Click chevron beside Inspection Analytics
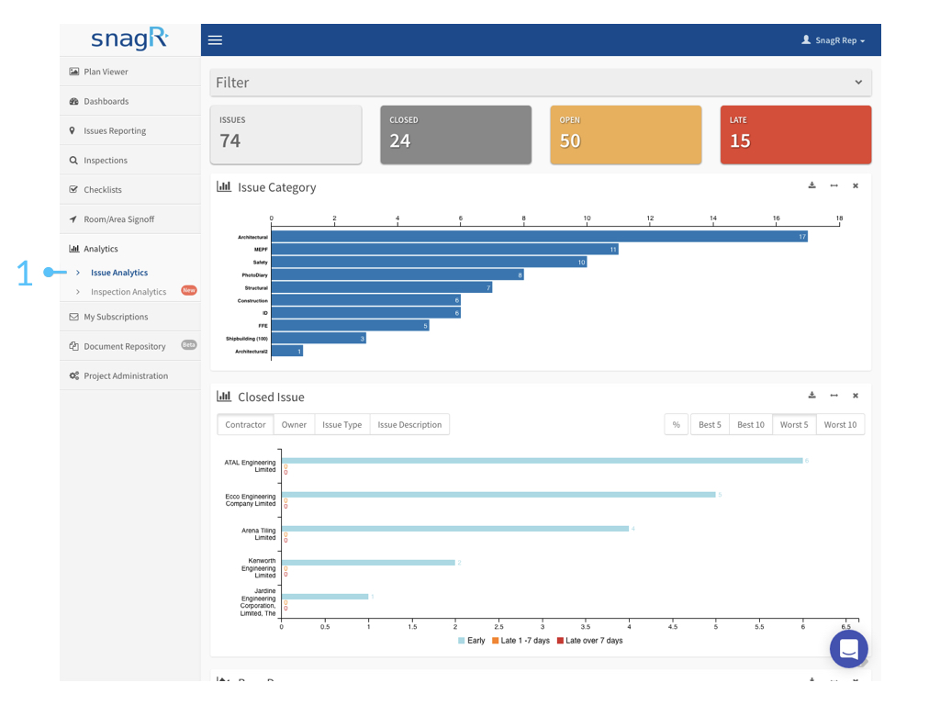Image resolution: width=940 pixels, height=705 pixels. click(x=78, y=292)
